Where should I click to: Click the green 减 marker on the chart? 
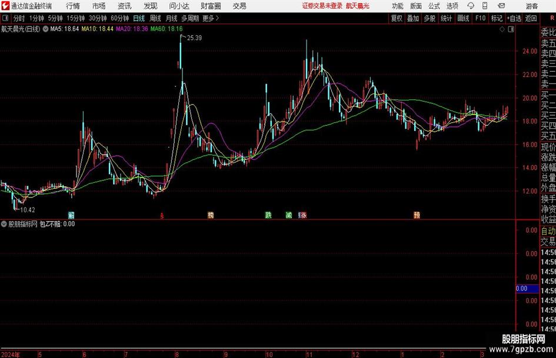(x=289, y=215)
